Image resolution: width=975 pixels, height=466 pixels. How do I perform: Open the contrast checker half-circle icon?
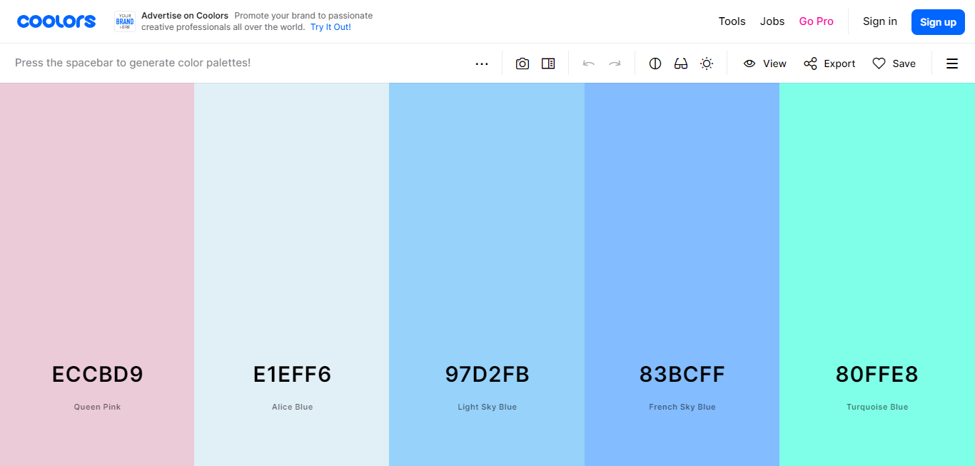pos(655,64)
